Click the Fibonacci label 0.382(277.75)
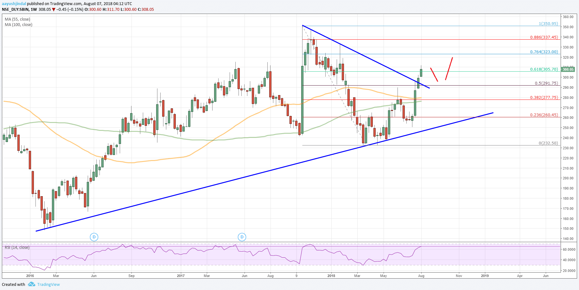The image size is (579, 290). (x=544, y=98)
